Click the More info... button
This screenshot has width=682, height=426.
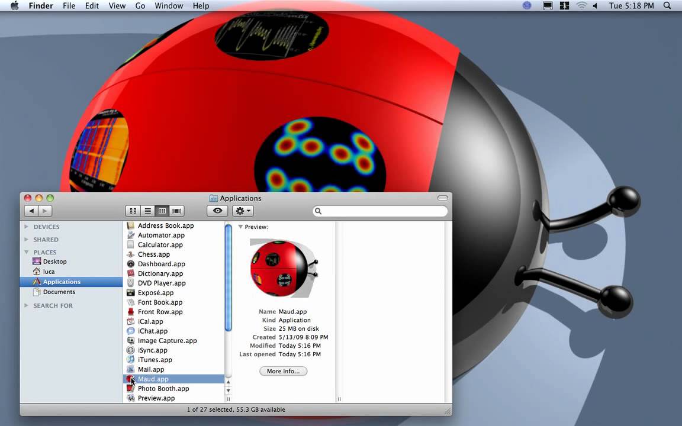(283, 371)
